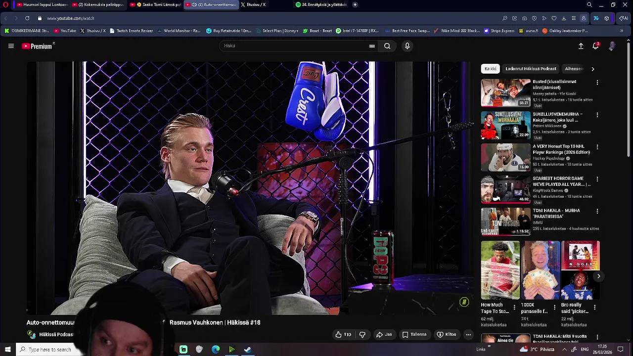
Task: Open SCARIEST HORROR GAME video title
Action: point(561,181)
